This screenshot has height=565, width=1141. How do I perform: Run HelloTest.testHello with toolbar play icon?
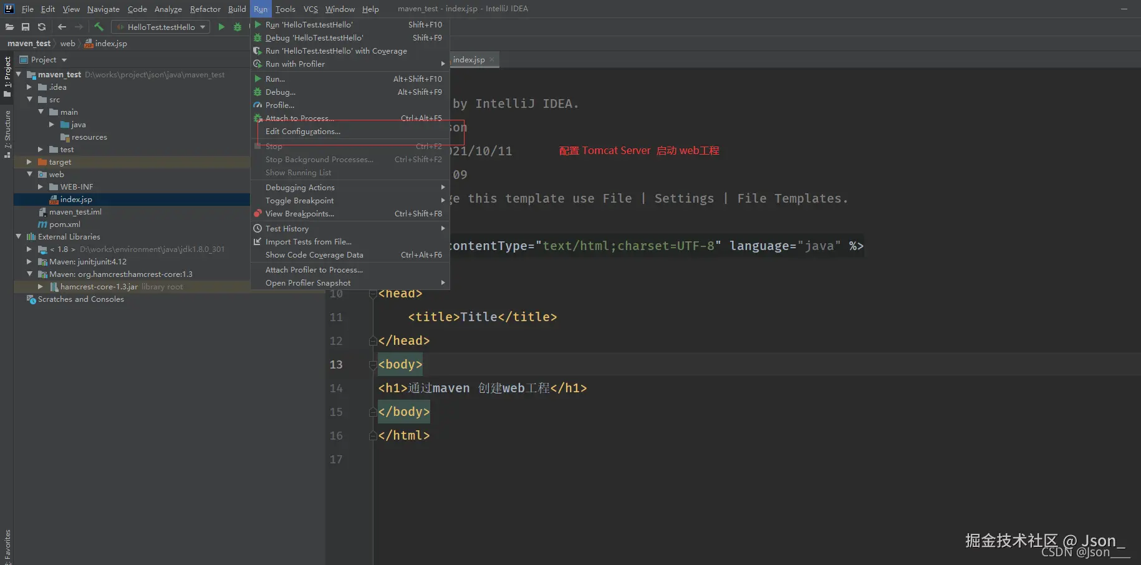[221, 27]
